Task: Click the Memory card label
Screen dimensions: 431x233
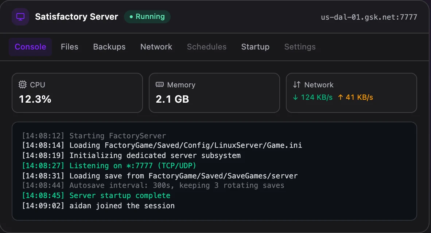Action: click(x=181, y=85)
